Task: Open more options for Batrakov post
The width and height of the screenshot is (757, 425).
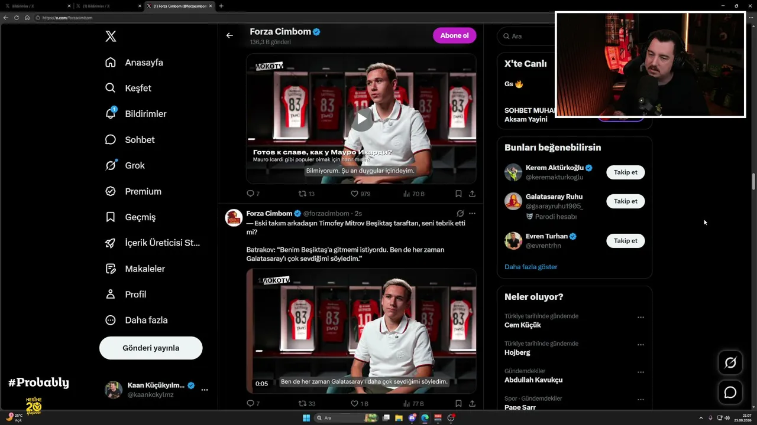Action: [x=472, y=214]
